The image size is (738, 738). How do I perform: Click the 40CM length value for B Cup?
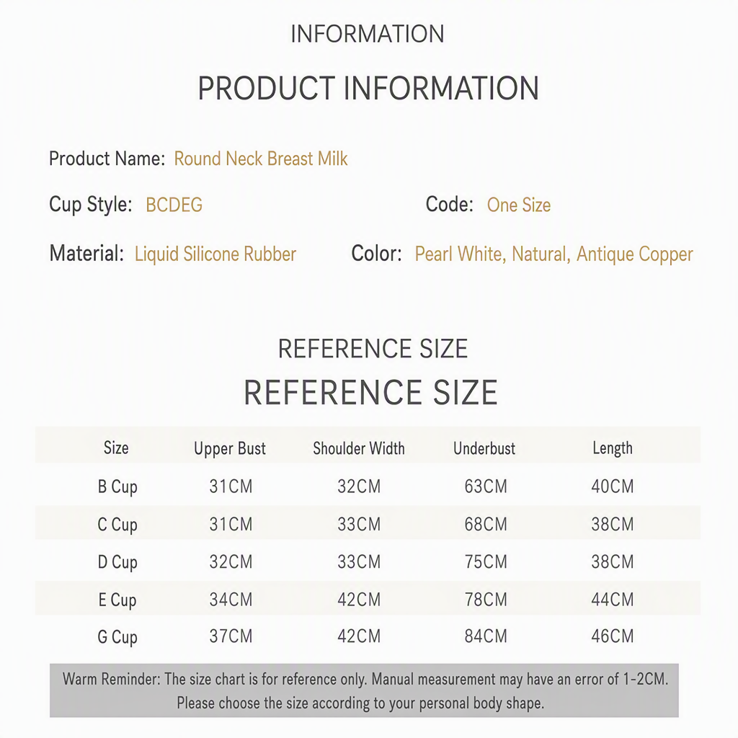(x=613, y=486)
